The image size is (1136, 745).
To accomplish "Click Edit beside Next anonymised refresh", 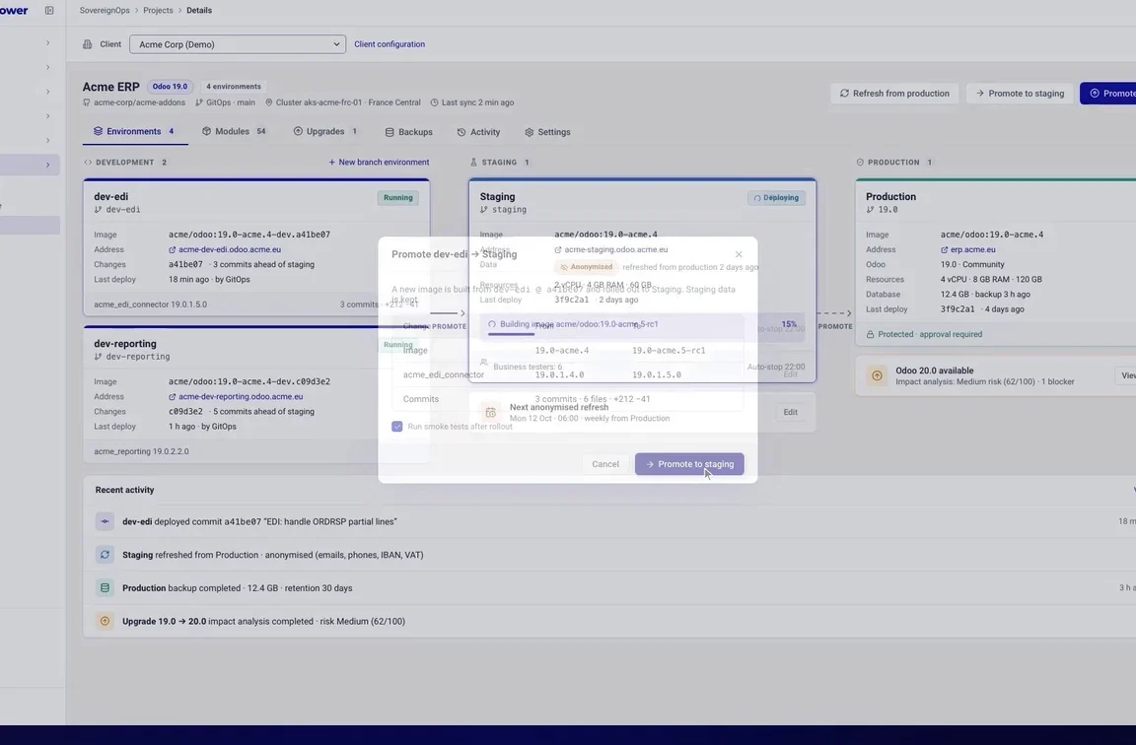I will [791, 413].
